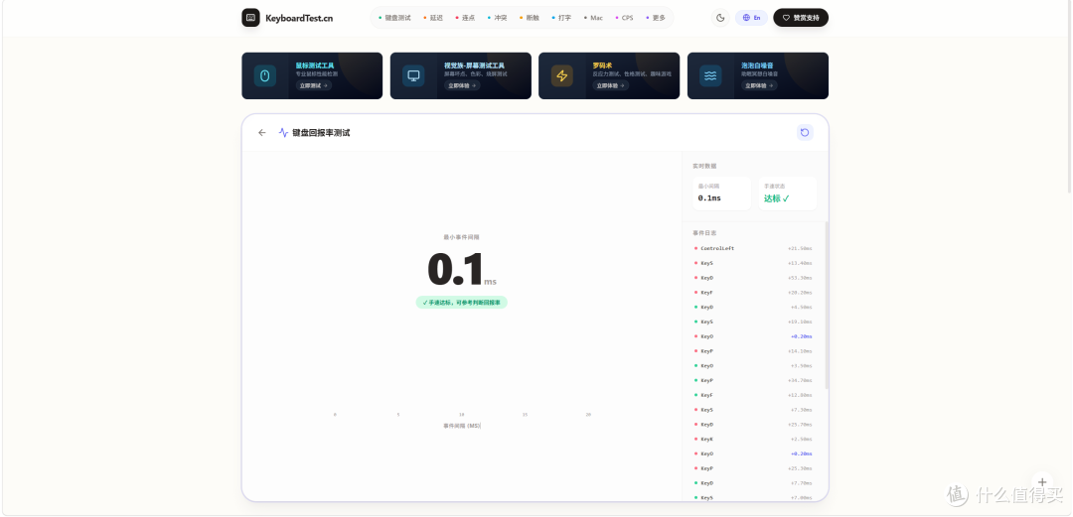The image size is (1073, 517).
Task: Click the 实时数据 heading
Action: 704,166
